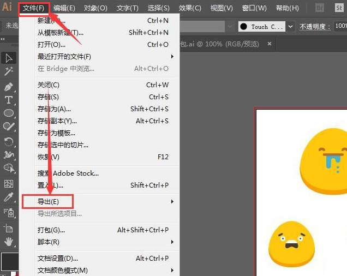Select the Ellipse tool
Viewport: 347px width, 276px height.
point(9,113)
